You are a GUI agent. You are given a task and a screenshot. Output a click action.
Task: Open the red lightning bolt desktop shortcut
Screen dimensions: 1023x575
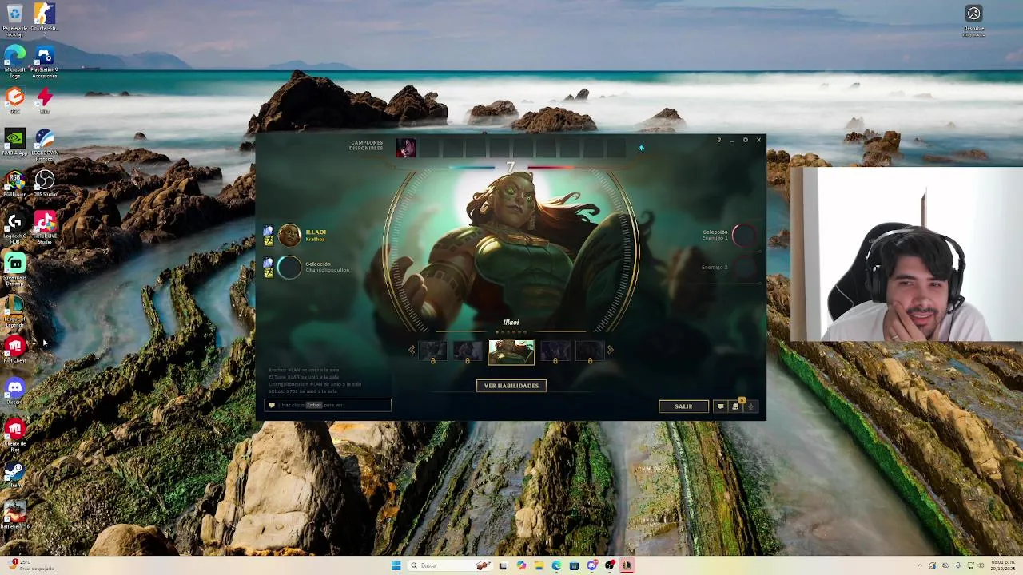tap(45, 101)
